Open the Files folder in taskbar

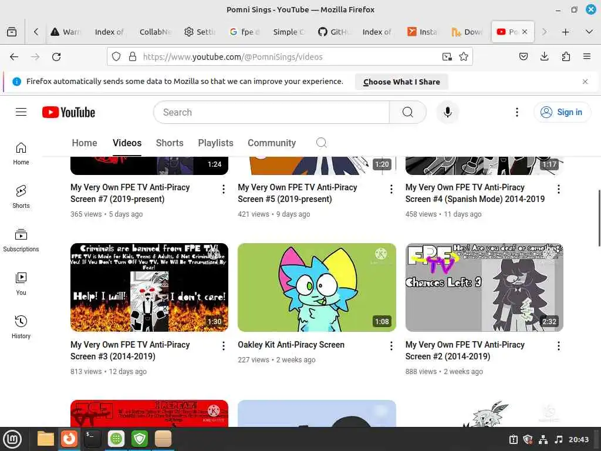coord(46,439)
